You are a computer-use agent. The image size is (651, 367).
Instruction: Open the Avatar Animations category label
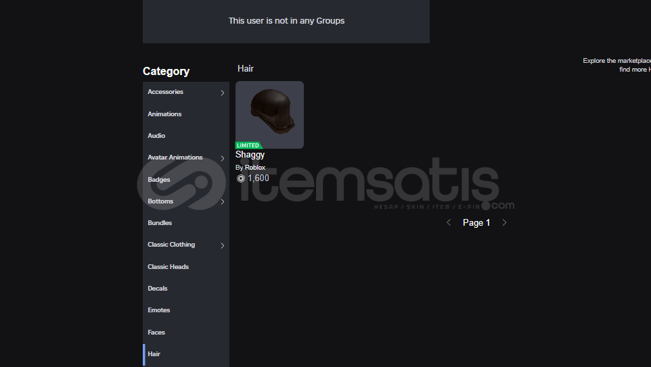175,157
